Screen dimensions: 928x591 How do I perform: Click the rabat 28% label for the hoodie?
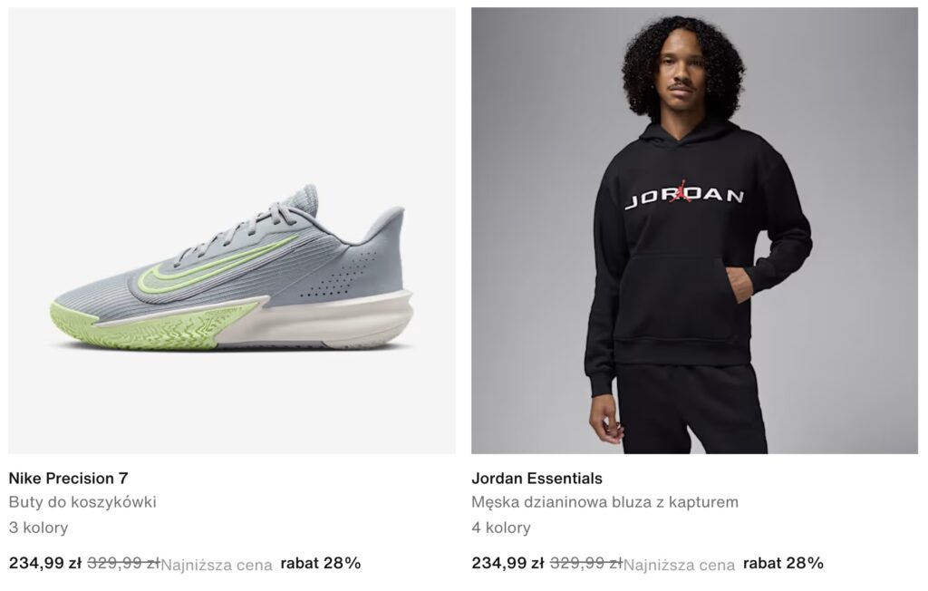click(x=784, y=563)
